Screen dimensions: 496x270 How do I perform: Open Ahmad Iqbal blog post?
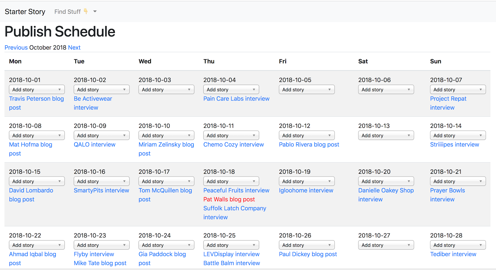point(33,259)
